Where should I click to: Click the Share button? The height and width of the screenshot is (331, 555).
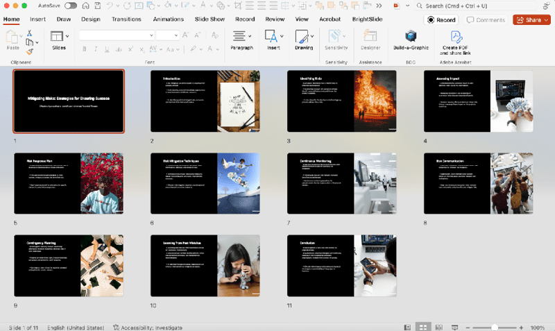coord(531,20)
